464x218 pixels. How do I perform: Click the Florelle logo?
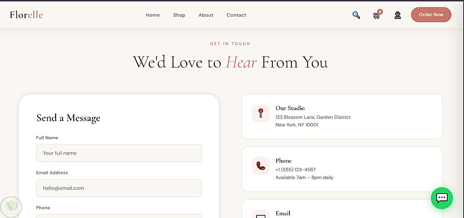pos(26,14)
